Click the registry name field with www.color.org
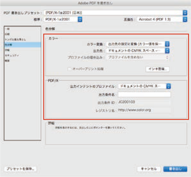The height and width of the screenshot is (177, 191). click(144, 110)
